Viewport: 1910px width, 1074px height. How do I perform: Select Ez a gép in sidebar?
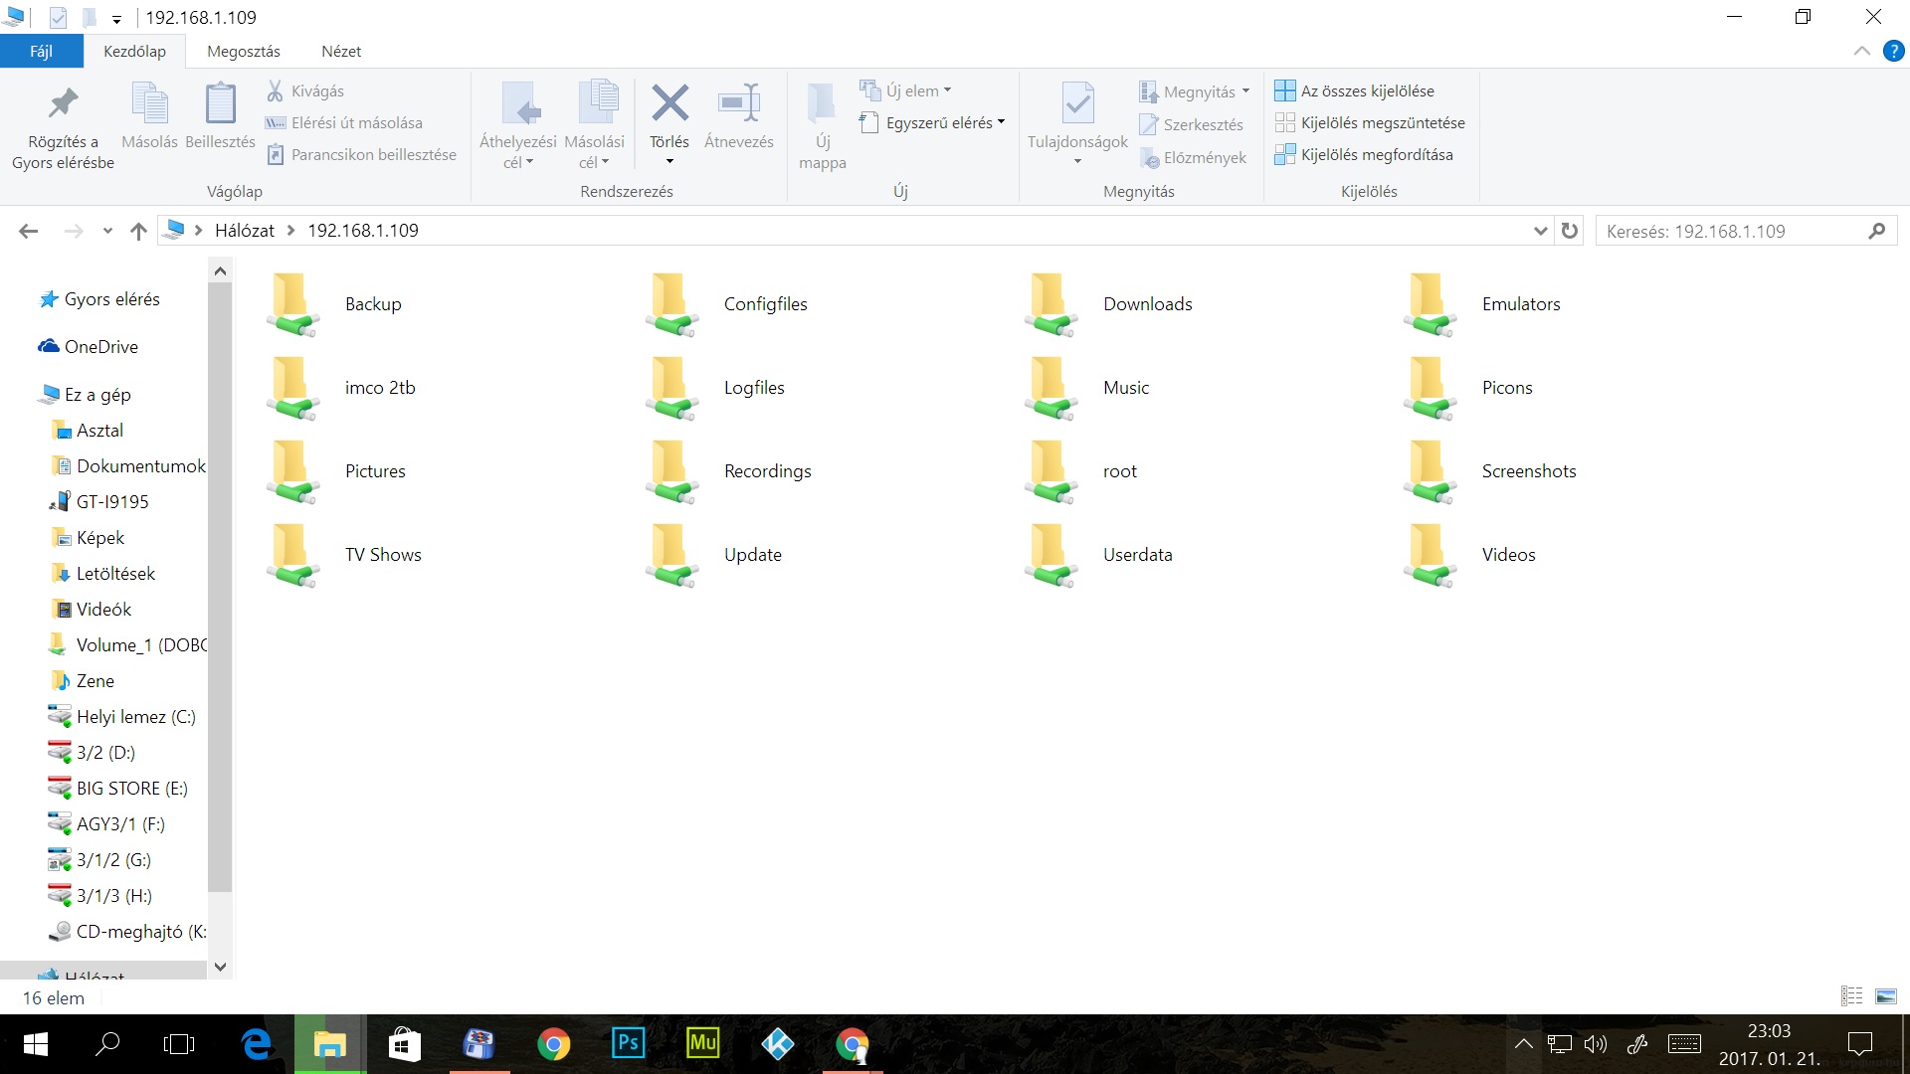tap(85, 394)
